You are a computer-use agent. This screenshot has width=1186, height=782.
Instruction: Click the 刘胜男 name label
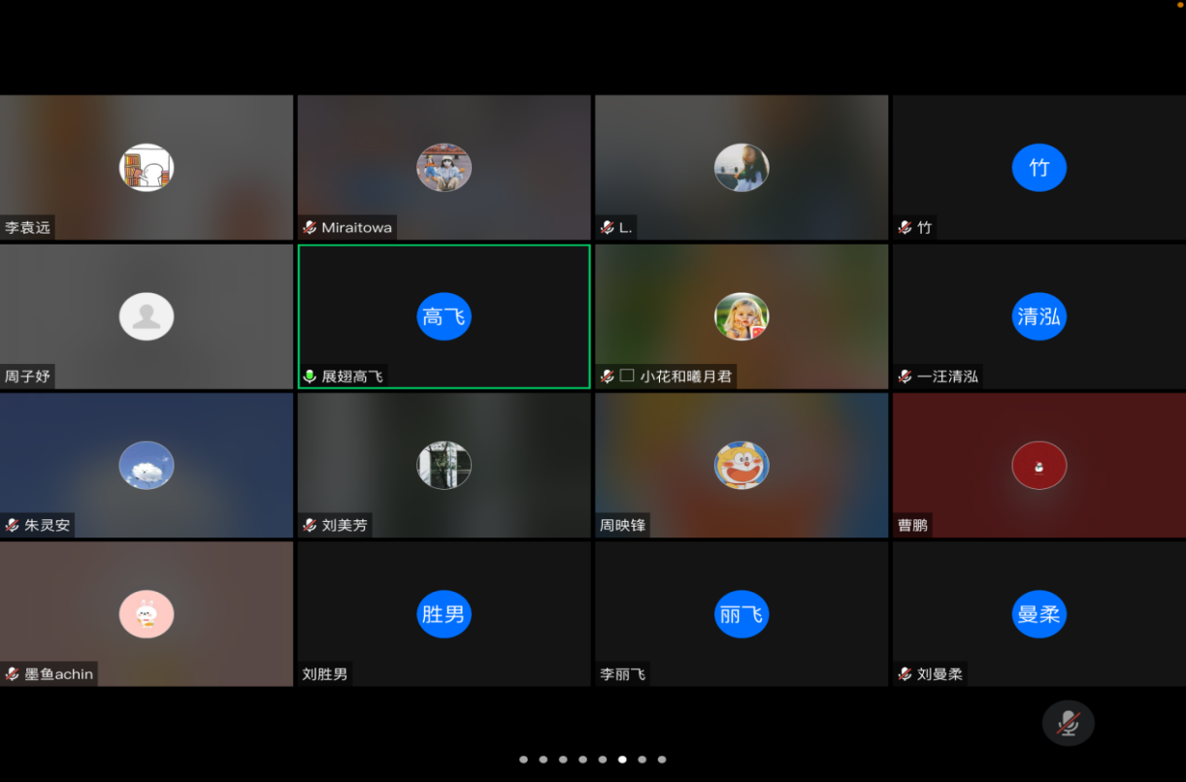click(325, 674)
